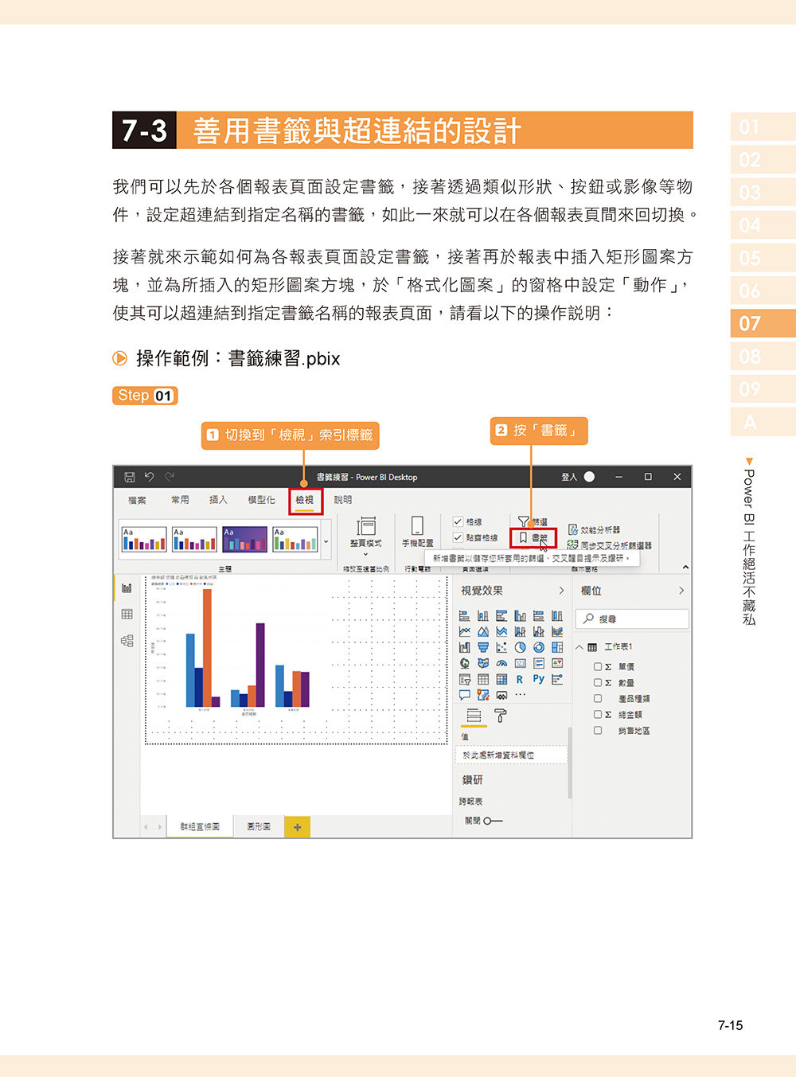Add a new report page with the plus button
This screenshot has width=796, height=1077.
pyautogui.click(x=297, y=827)
